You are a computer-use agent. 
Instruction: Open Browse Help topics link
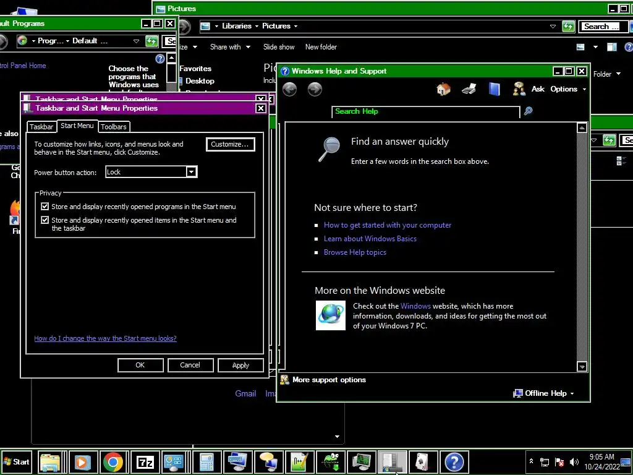click(x=355, y=252)
